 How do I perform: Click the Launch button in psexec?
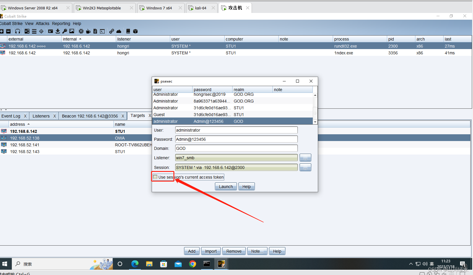[226, 187]
